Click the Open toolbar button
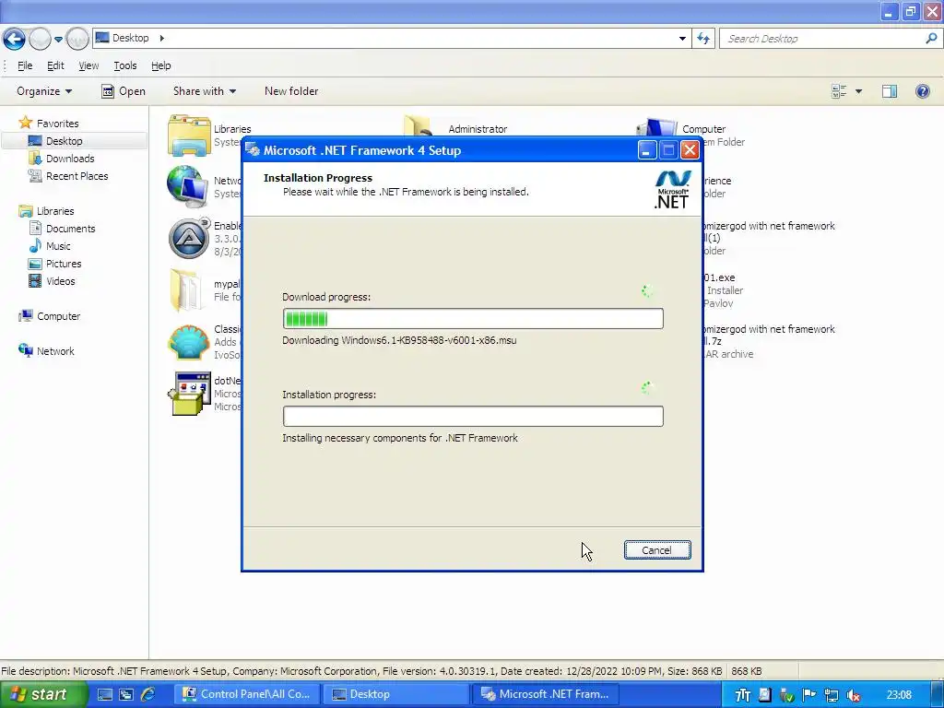This screenshot has height=708, width=944. 124,91
